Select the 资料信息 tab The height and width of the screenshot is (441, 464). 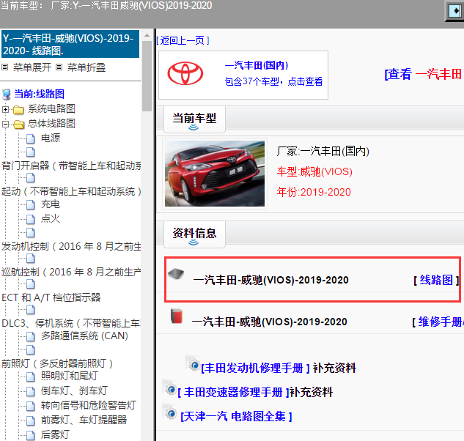(194, 234)
